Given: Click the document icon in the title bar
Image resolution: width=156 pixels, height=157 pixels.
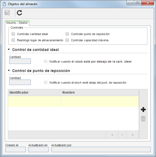Looking at the screenshot, I should pyautogui.click(x=4, y=4).
